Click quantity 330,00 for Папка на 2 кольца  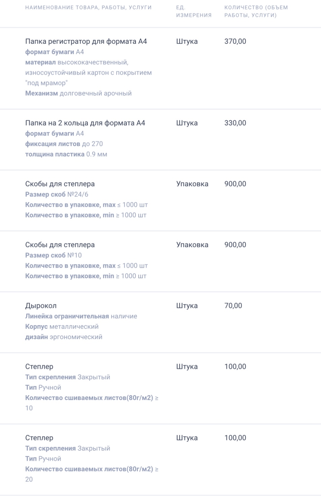pyautogui.click(x=235, y=123)
